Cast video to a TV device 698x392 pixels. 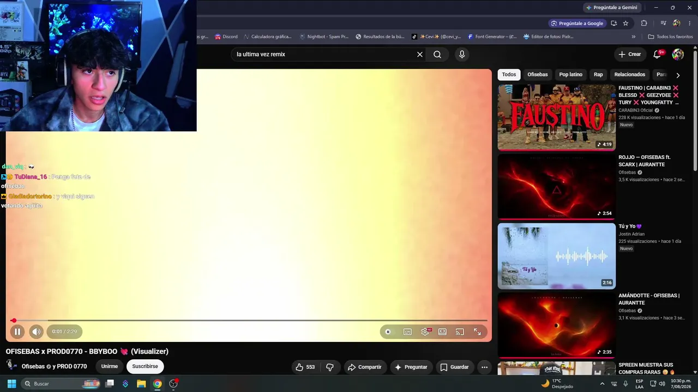tap(460, 332)
